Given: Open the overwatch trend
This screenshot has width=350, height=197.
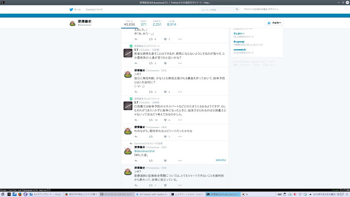Looking at the screenshot, I should (240, 50).
